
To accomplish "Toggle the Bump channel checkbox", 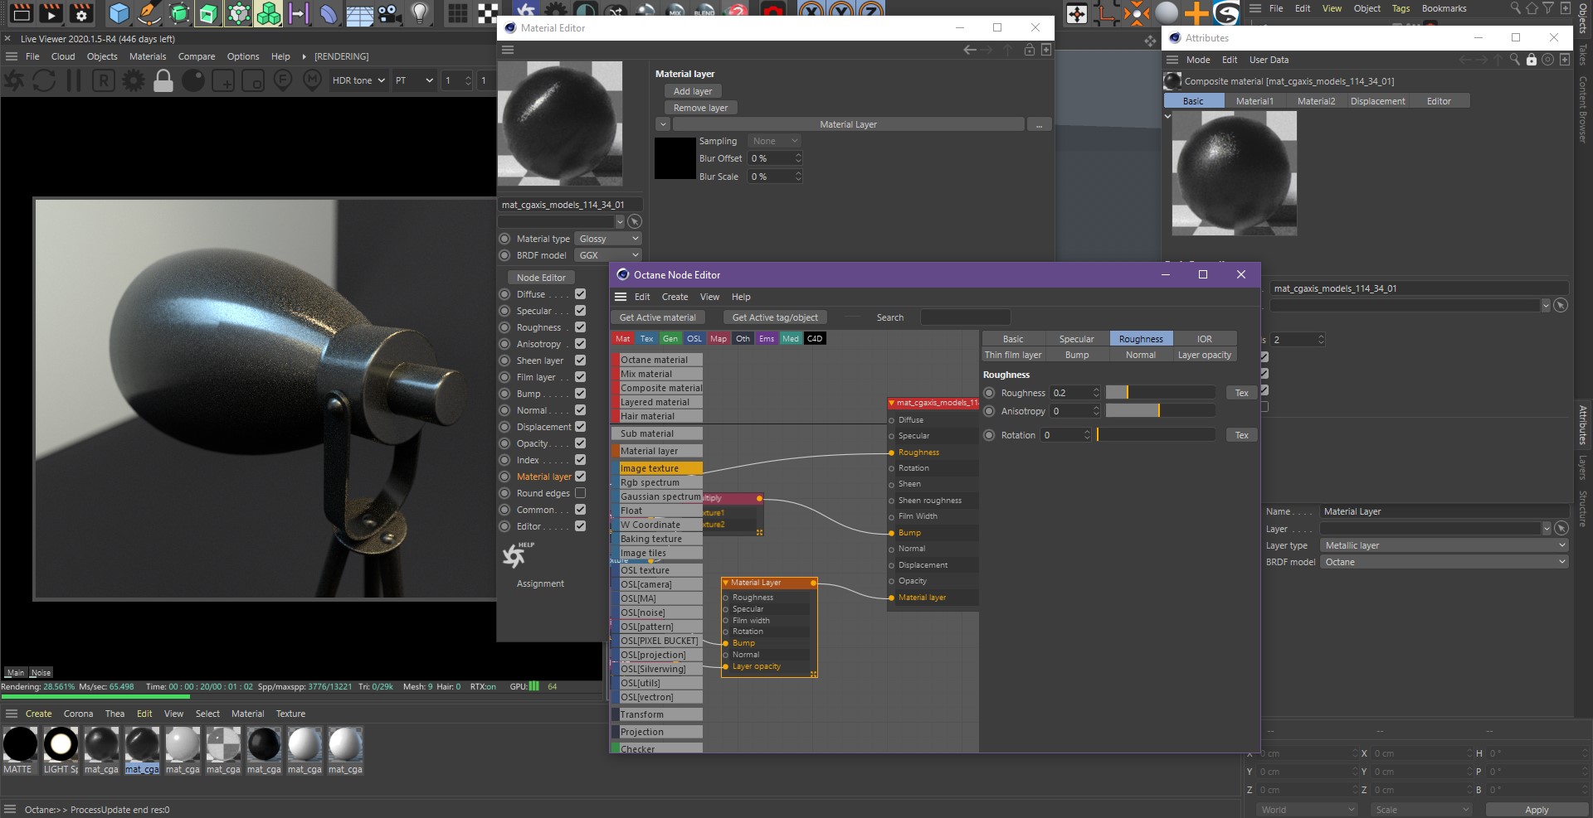I will 581,394.
